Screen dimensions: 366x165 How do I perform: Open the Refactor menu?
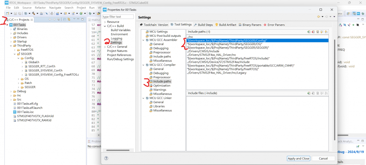[x=40, y=8]
